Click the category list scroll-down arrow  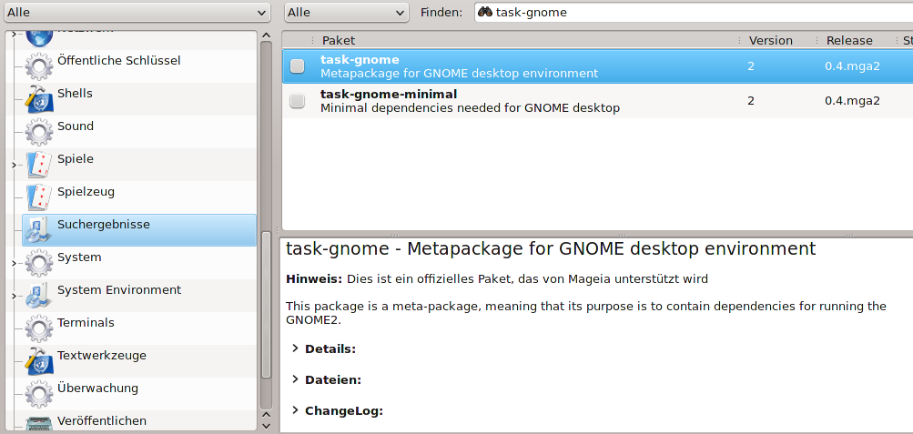click(x=266, y=427)
